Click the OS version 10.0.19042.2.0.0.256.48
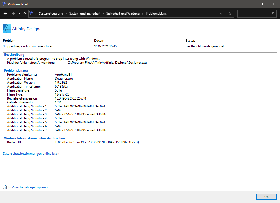Image resolution: width=280 pixels, height=203 pixels. pyautogui.click(x=71, y=98)
